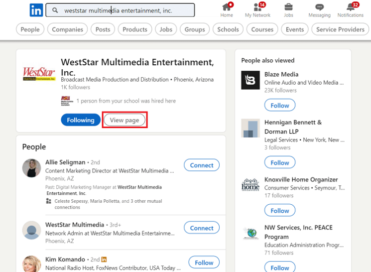Filter results by Posts
The width and height of the screenshot is (371, 272).
pyautogui.click(x=103, y=29)
